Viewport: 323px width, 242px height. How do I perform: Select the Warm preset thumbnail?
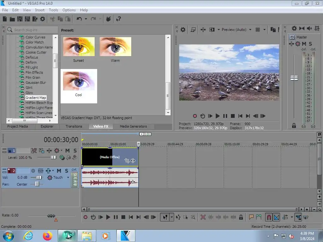115,47
